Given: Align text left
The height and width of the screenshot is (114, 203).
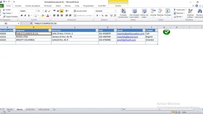Looking at the screenshot, I should 54,16.
